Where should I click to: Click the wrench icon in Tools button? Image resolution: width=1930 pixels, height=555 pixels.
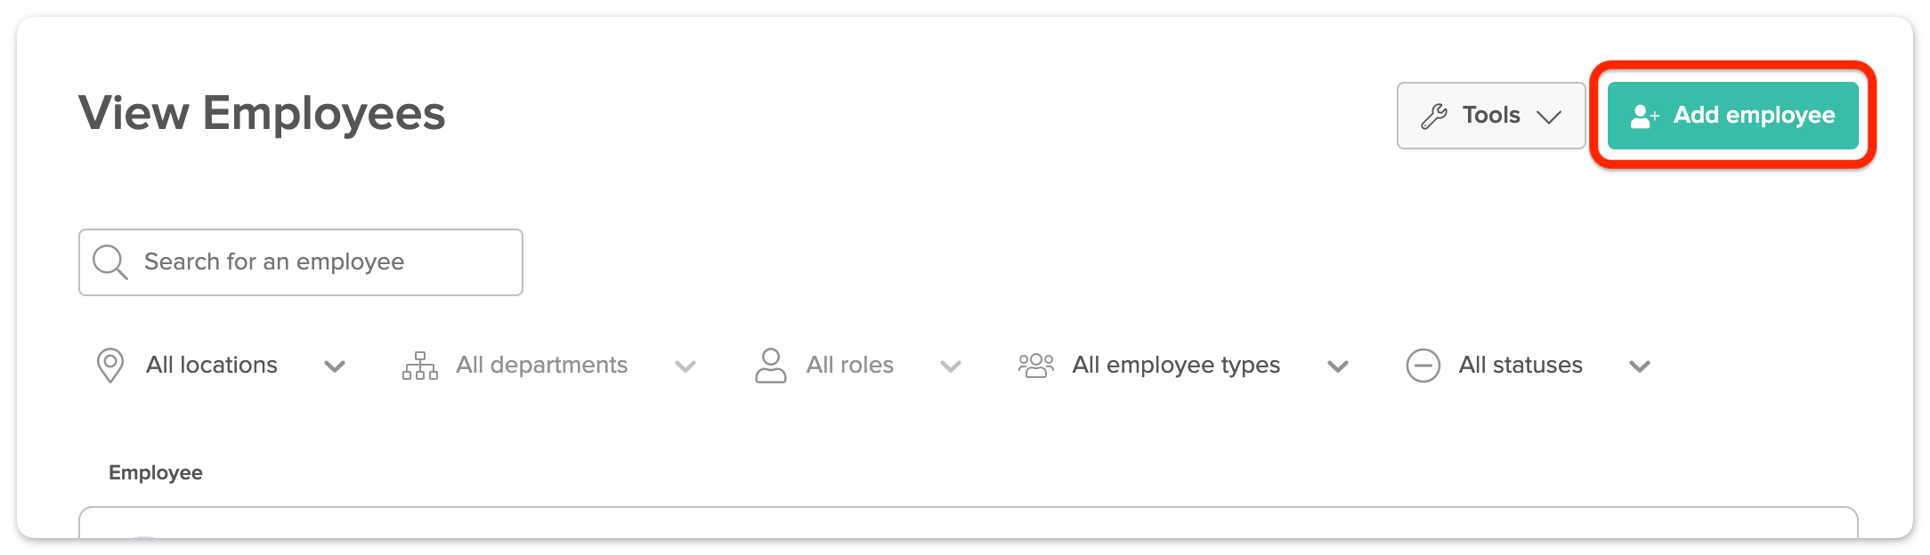pos(1433,114)
